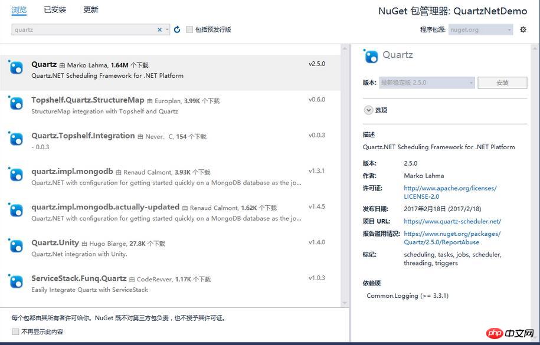This screenshot has width=540, height=345.
Task: Click version label v0.6.0 in list
Action: click(317, 100)
